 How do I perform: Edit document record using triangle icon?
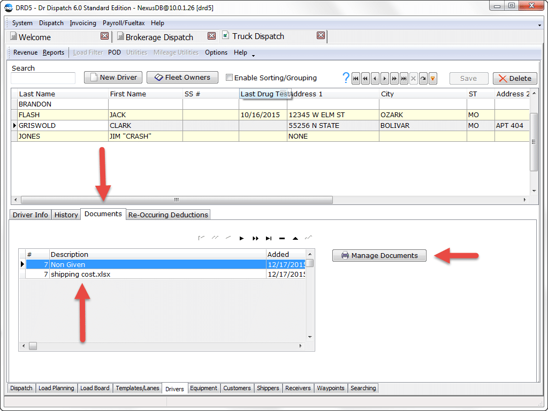[x=295, y=238]
